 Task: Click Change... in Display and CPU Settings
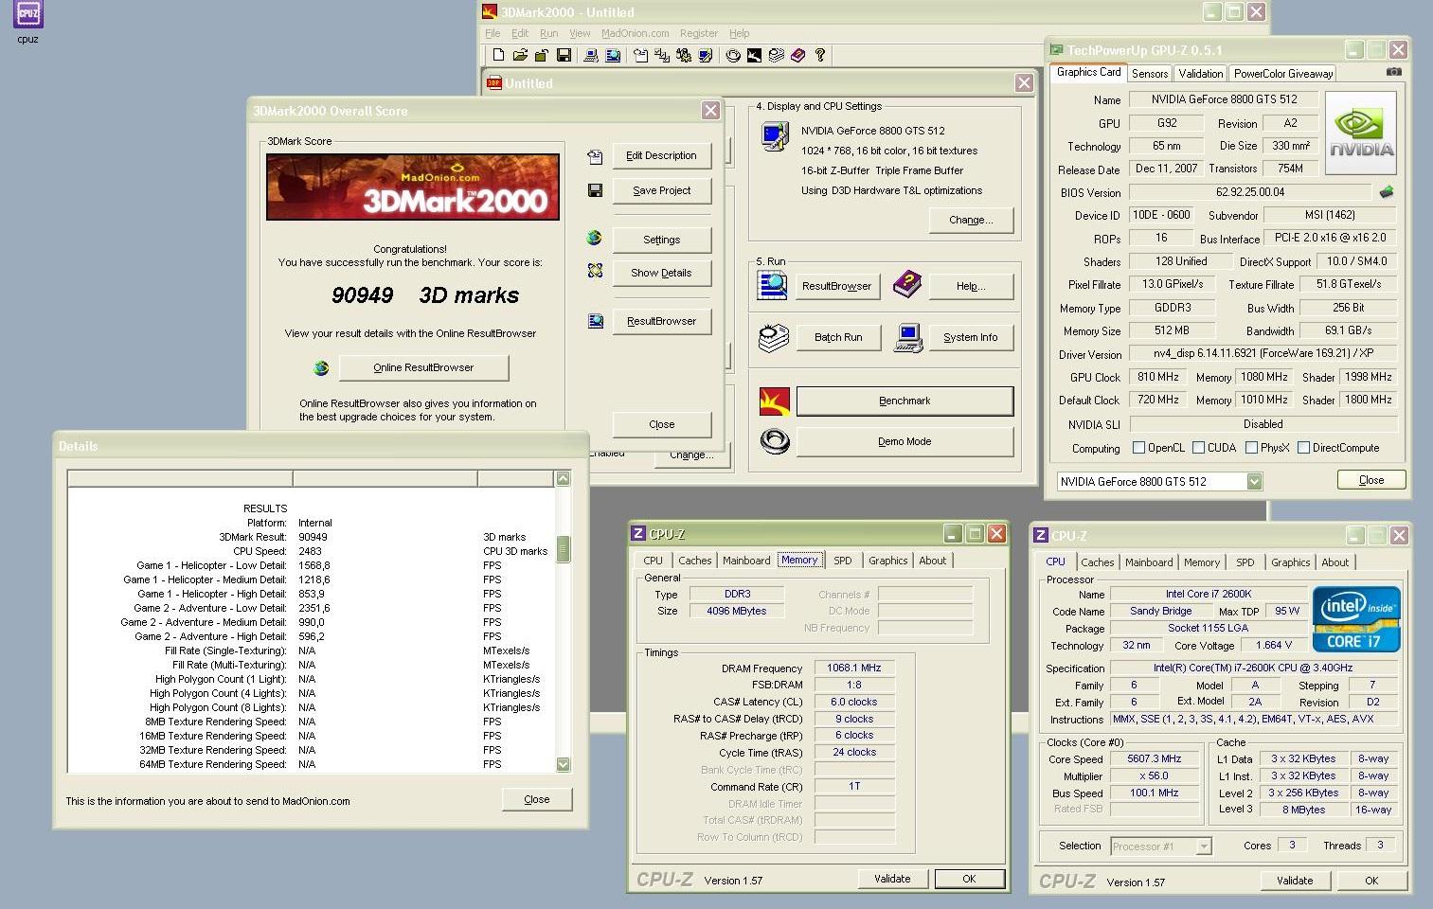pyautogui.click(x=971, y=221)
